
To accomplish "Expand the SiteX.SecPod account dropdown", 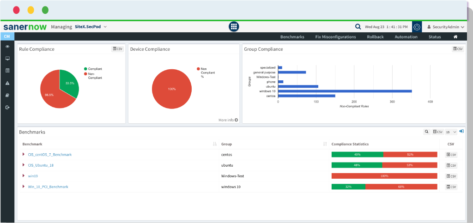I will tap(91, 26).
